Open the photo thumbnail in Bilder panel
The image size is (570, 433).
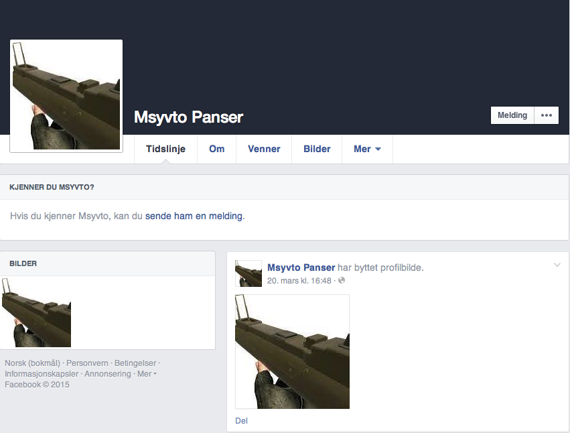tap(36, 312)
